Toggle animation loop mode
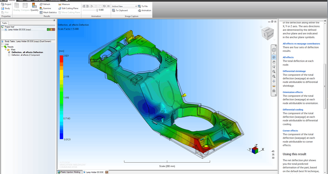328x174 pixels. click(x=104, y=6)
